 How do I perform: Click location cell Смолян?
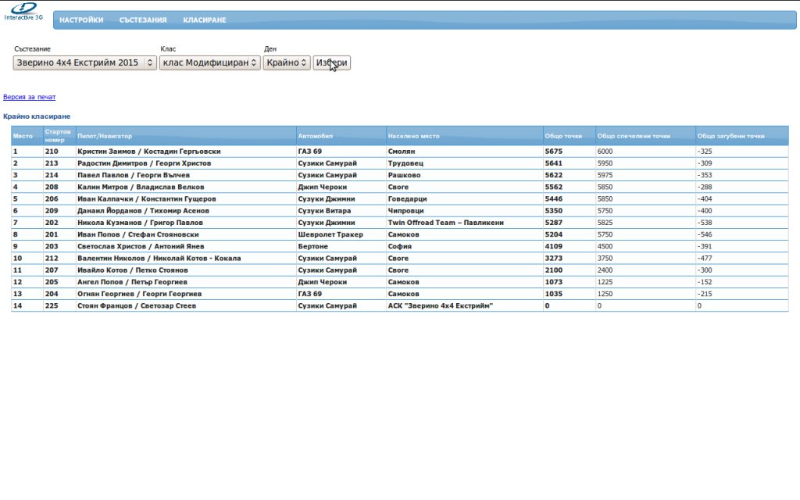(402, 152)
